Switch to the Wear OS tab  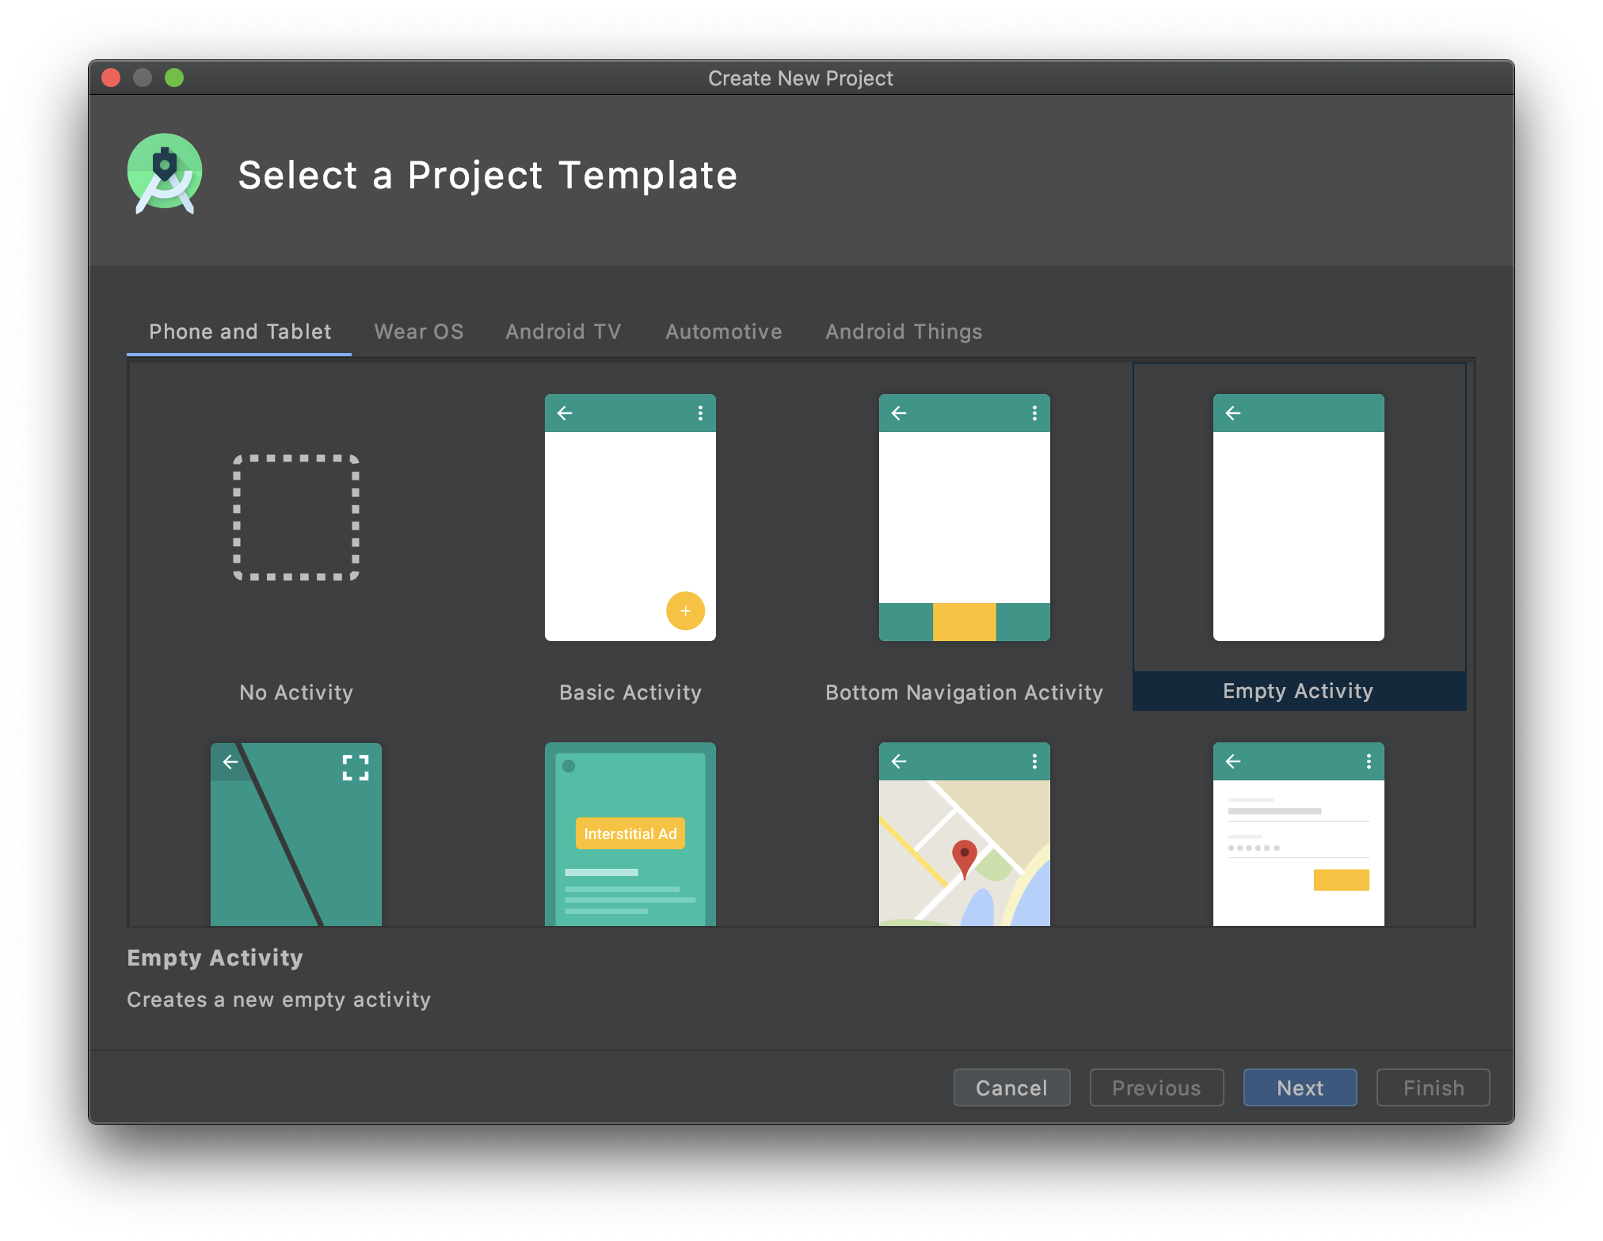pyautogui.click(x=419, y=332)
